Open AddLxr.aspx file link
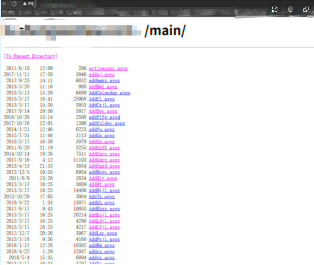This screenshot has width=314, height=265. tap(103, 233)
